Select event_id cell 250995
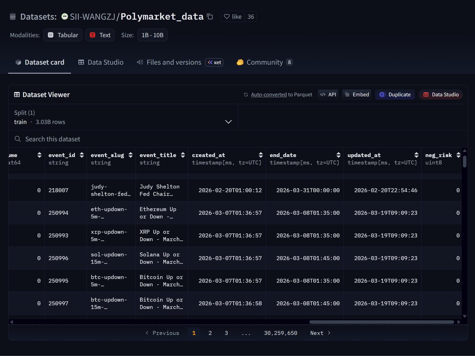This screenshot has width=475, height=356. 66,281
